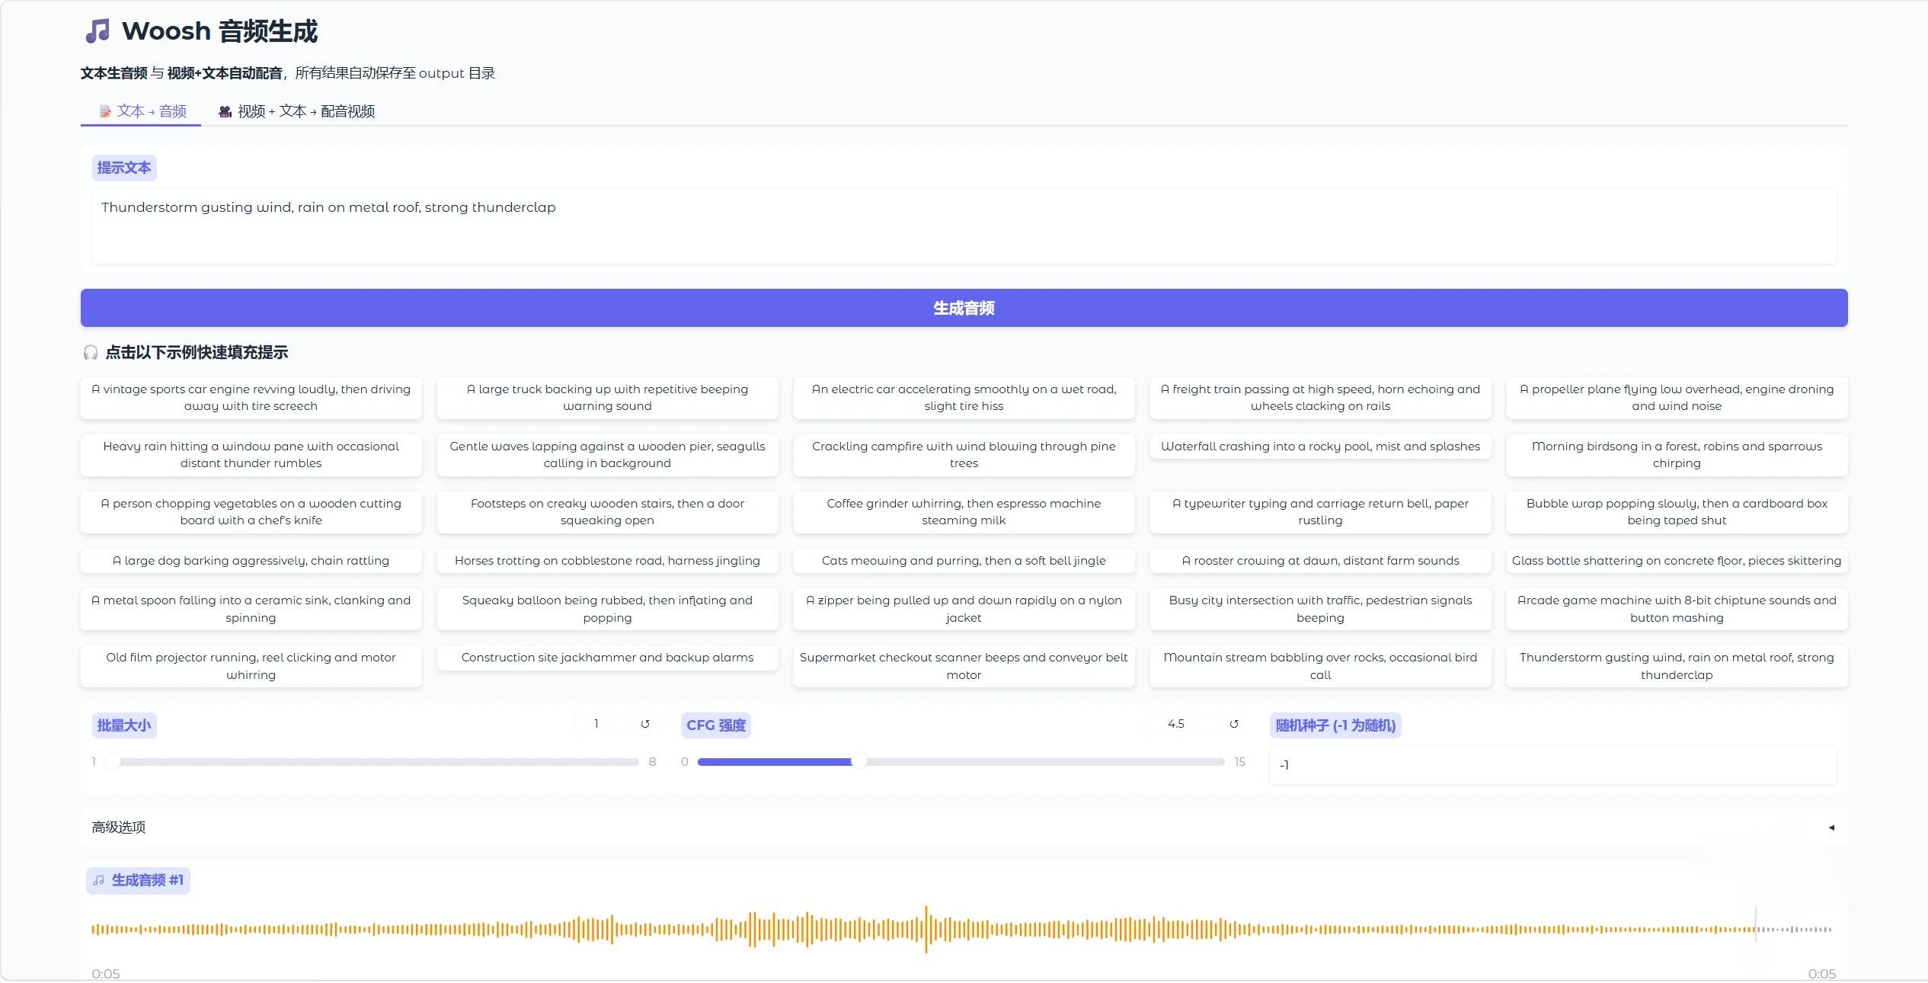Switch to the 文本 → 音频 tab
This screenshot has width=1928, height=983.
143,111
